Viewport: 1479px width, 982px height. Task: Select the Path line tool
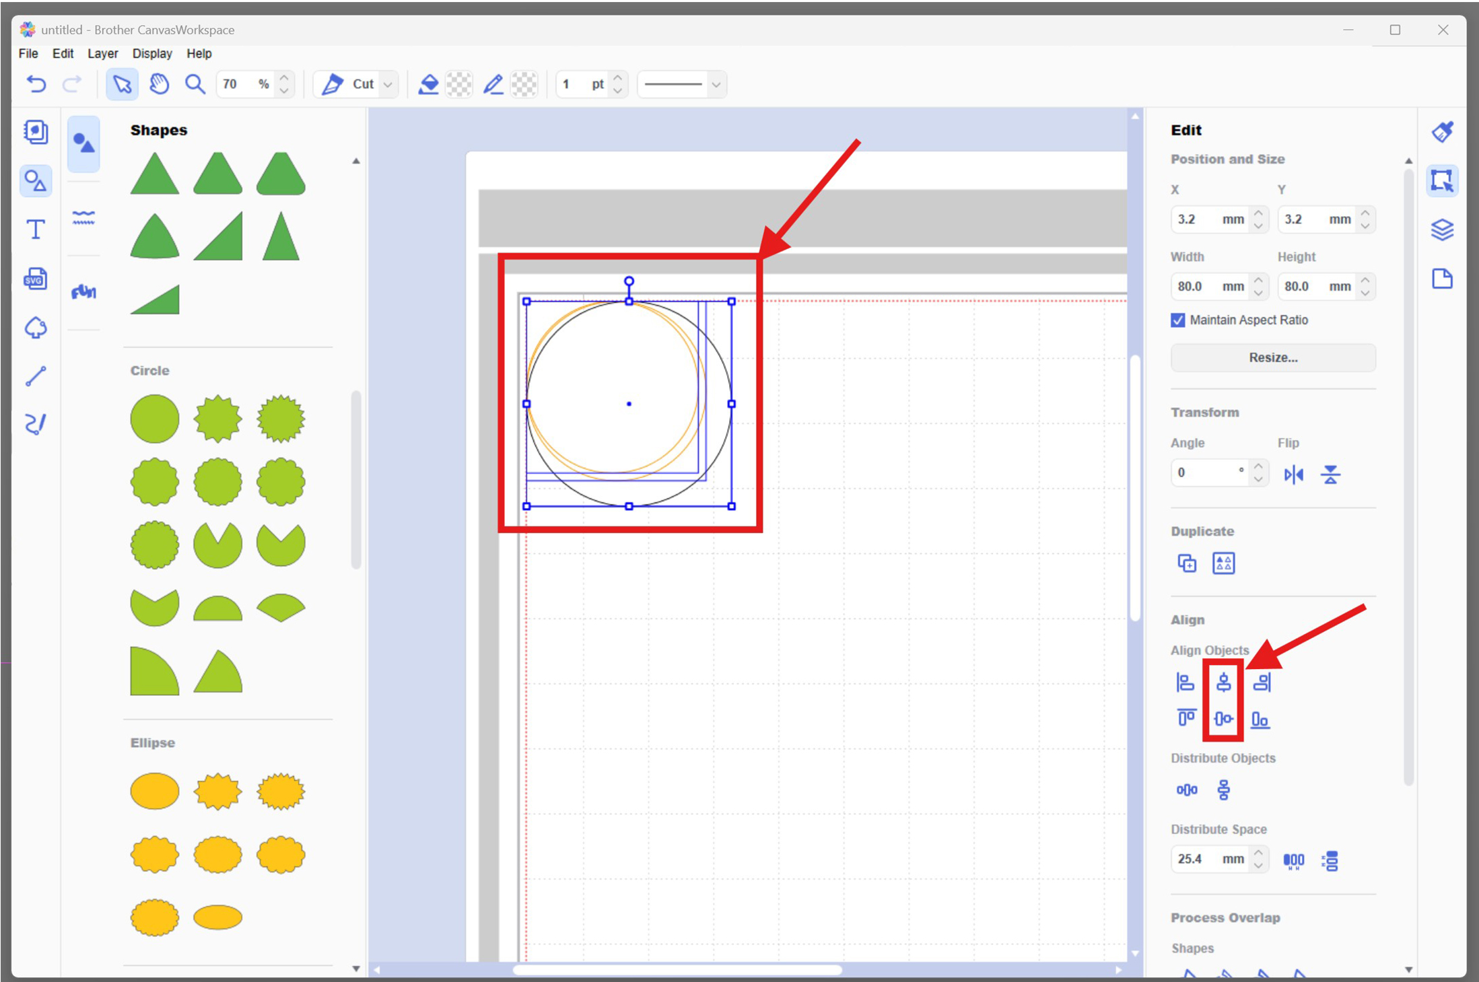(36, 376)
